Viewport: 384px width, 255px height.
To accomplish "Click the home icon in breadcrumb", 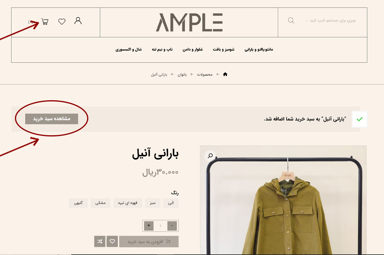I will point(225,74).
